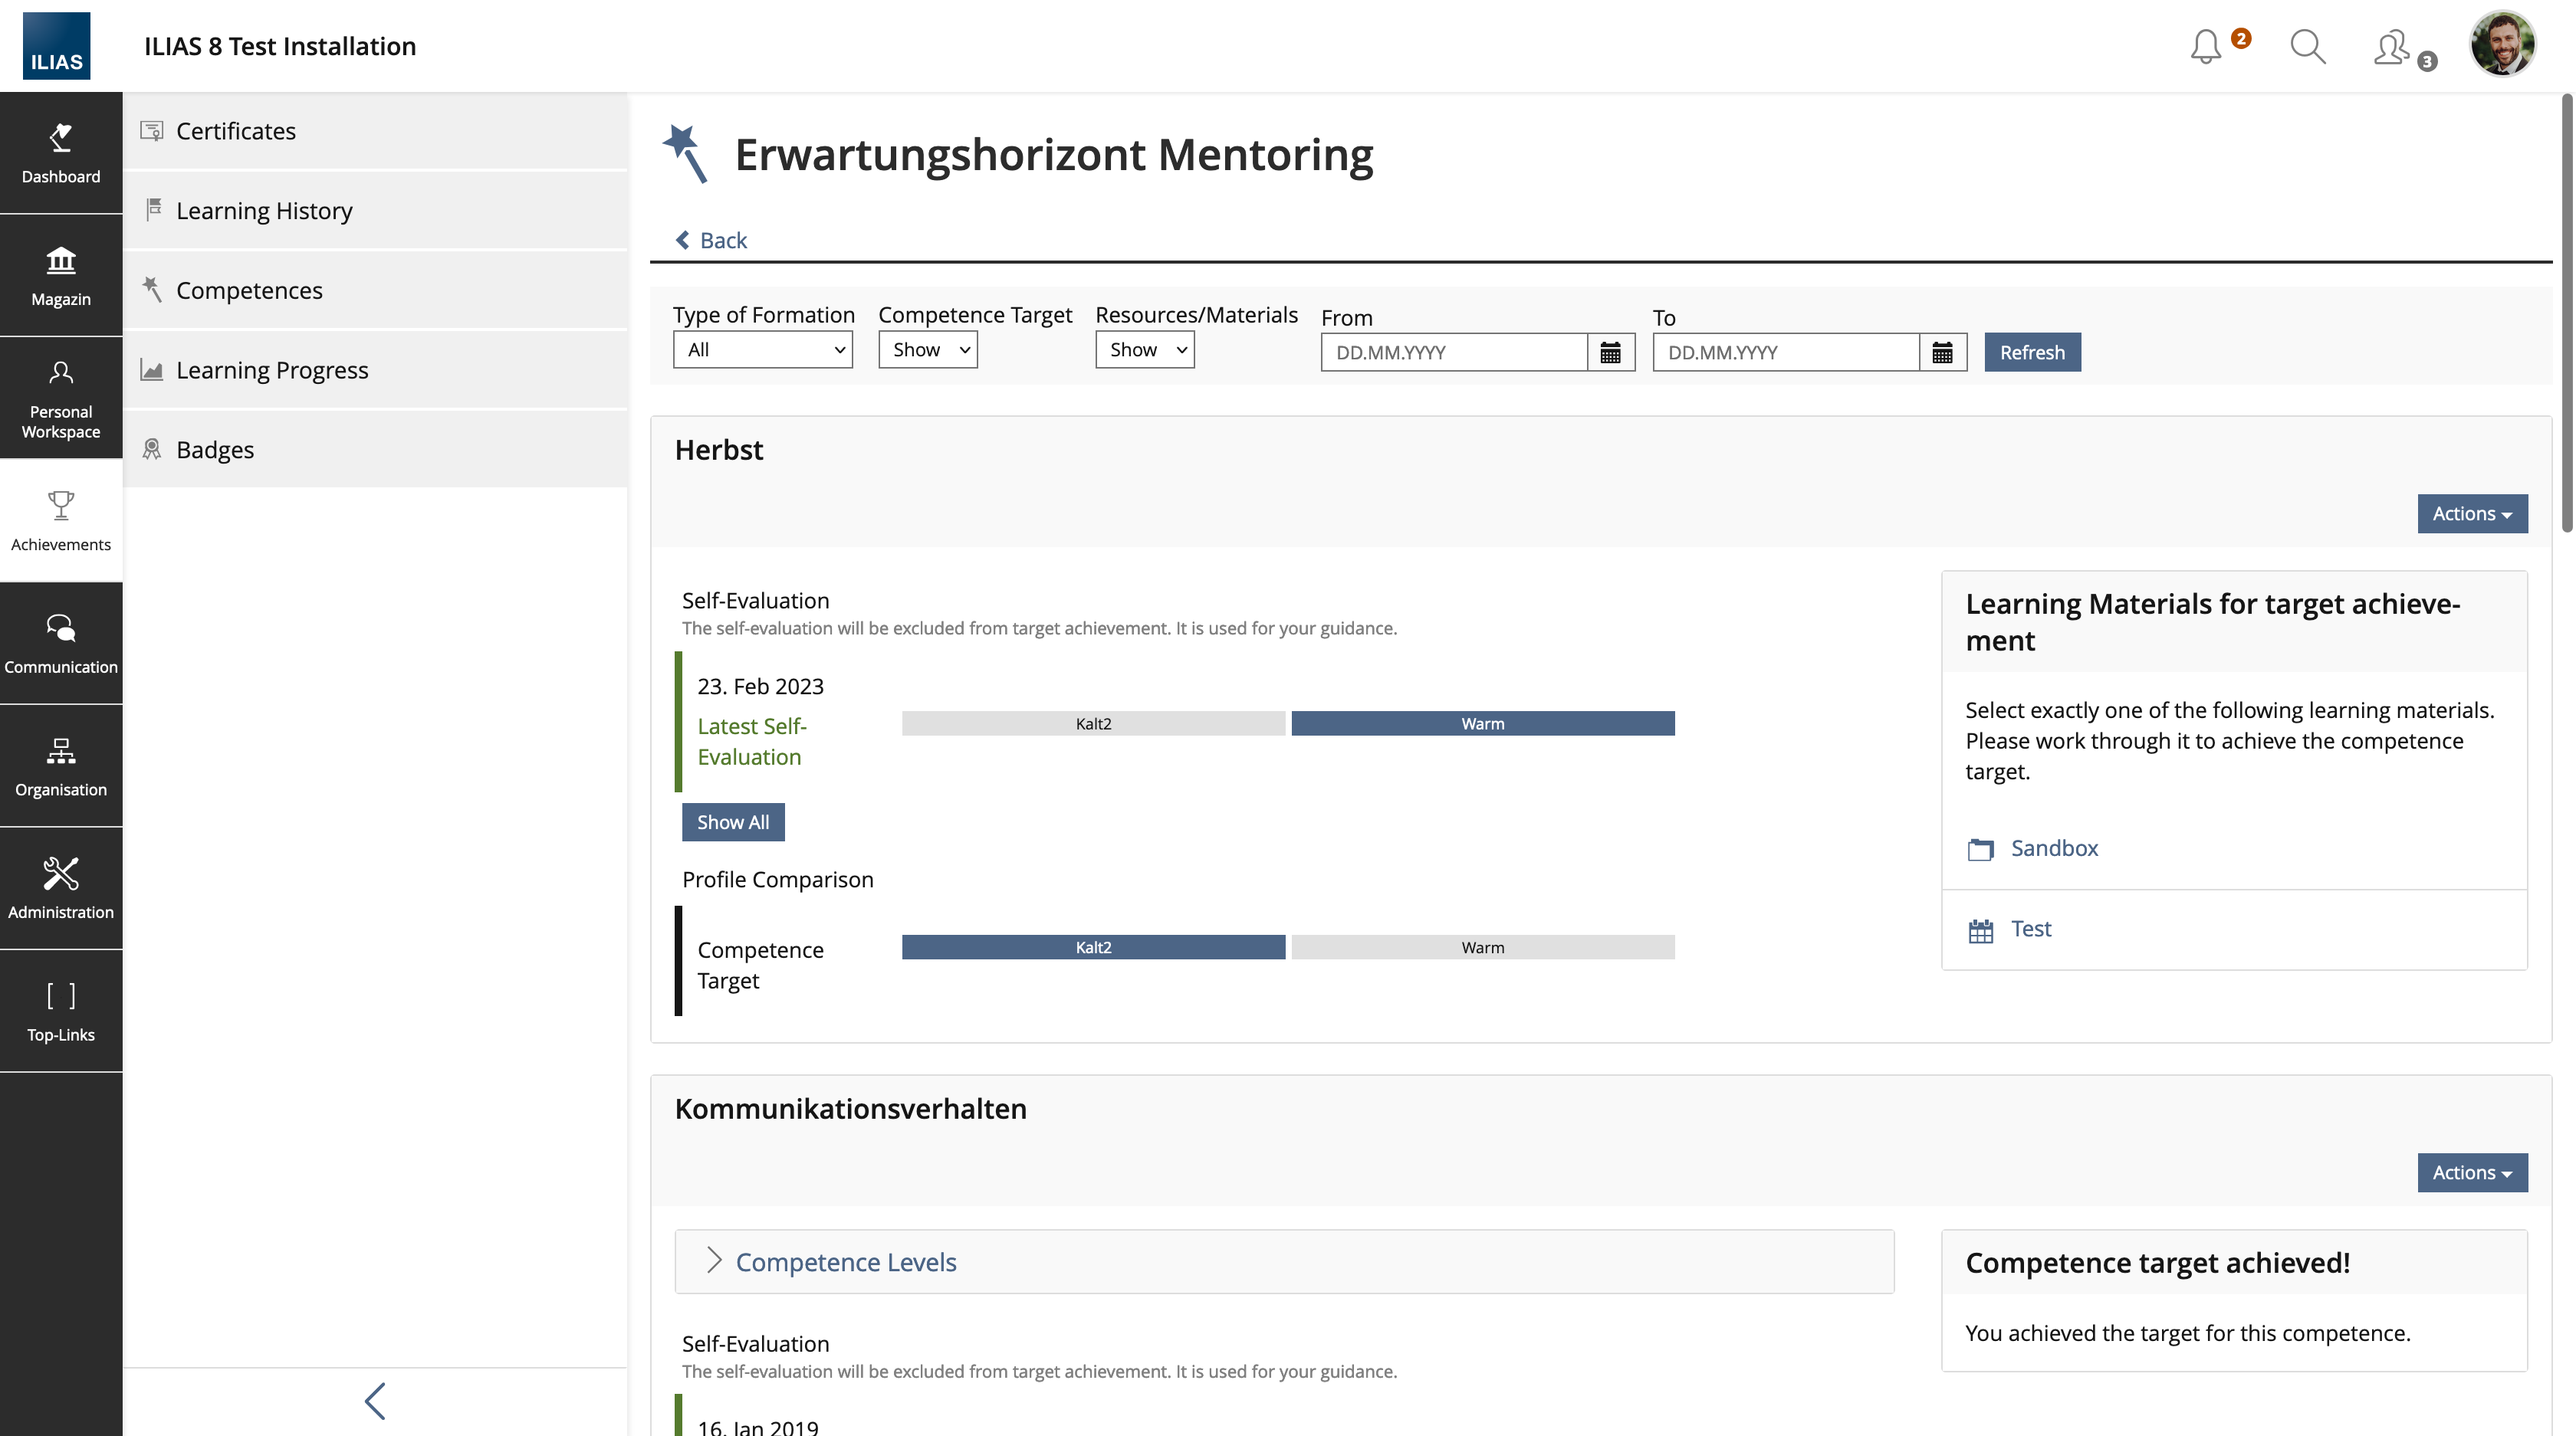Open the Sandbox learning material link
2576x1436 pixels.
click(x=2054, y=848)
